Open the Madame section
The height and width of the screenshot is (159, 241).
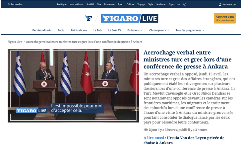click(161, 4)
